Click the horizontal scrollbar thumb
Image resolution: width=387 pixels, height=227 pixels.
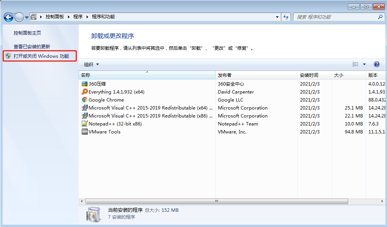pyautogui.click(x=217, y=202)
